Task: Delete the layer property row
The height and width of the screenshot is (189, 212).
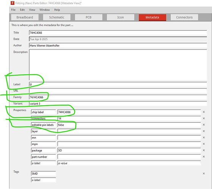Action: [x=204, y=131]
